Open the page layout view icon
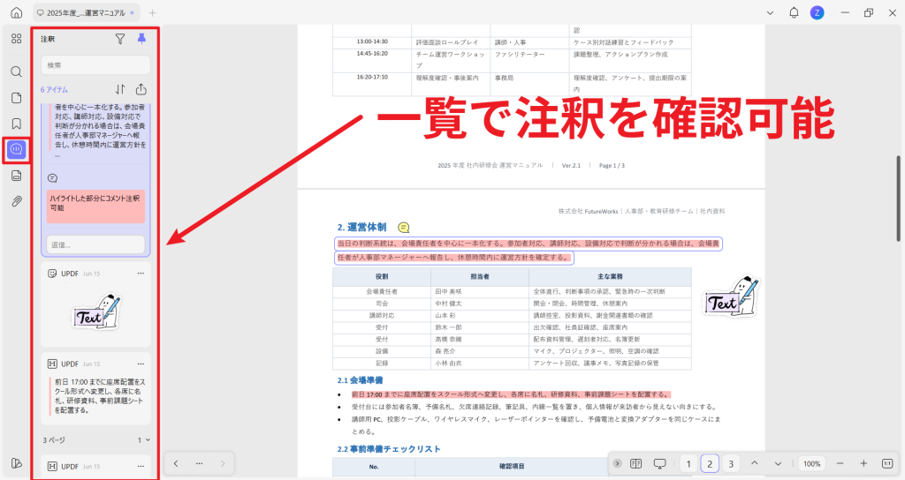905x480 pixels. point(636,463)
